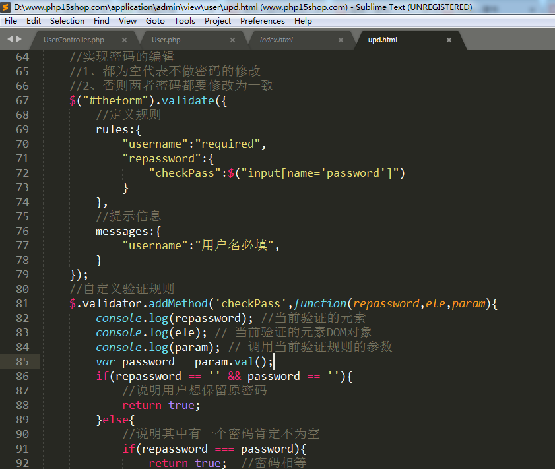Select the index.html tab

pyautogui.click(x=276, y=40)
